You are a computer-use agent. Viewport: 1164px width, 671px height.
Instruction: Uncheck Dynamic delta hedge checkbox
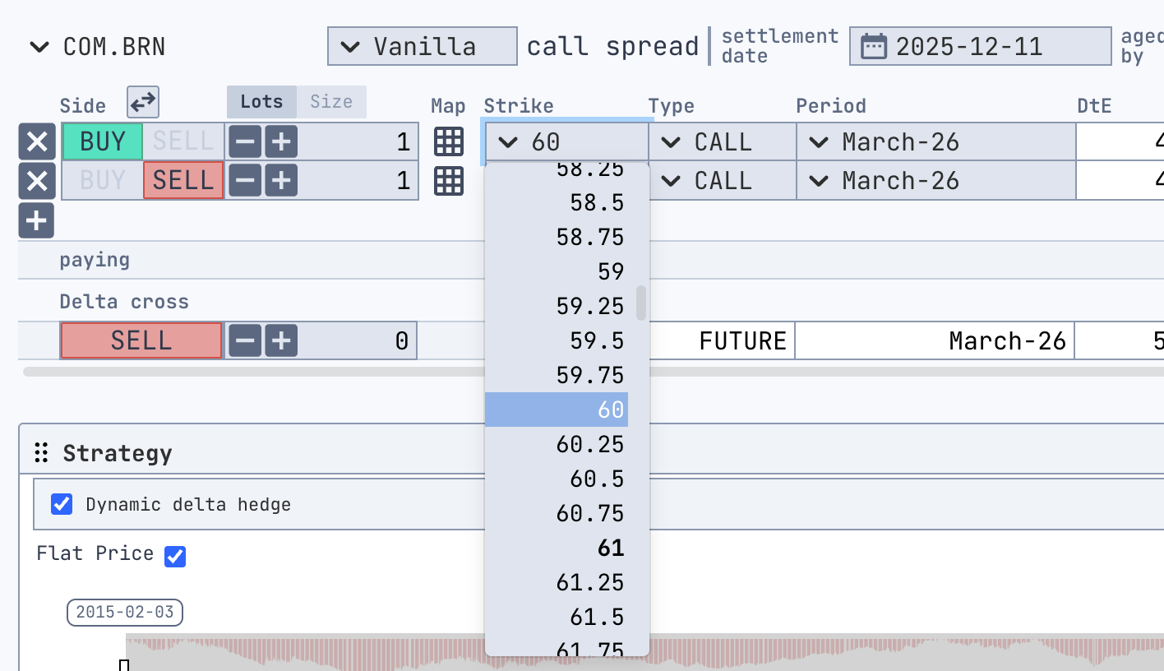point(62,504)
